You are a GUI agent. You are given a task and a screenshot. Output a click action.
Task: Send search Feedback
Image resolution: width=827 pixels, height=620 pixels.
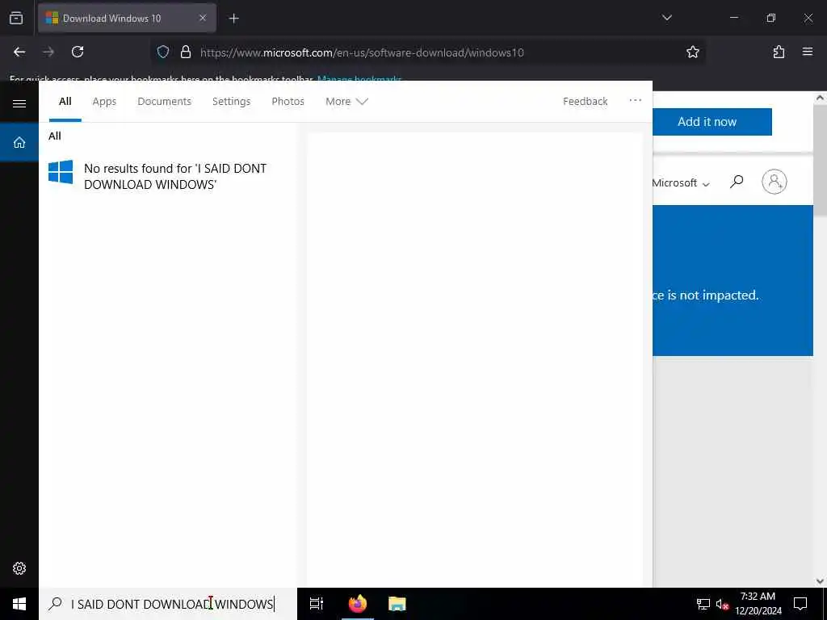pyautogui.click(x=585, y=101)
